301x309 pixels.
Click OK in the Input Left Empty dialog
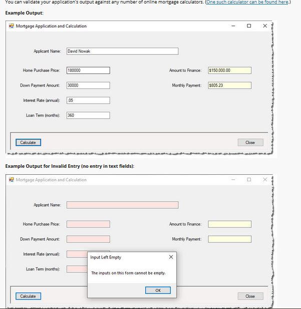[158, 290]
